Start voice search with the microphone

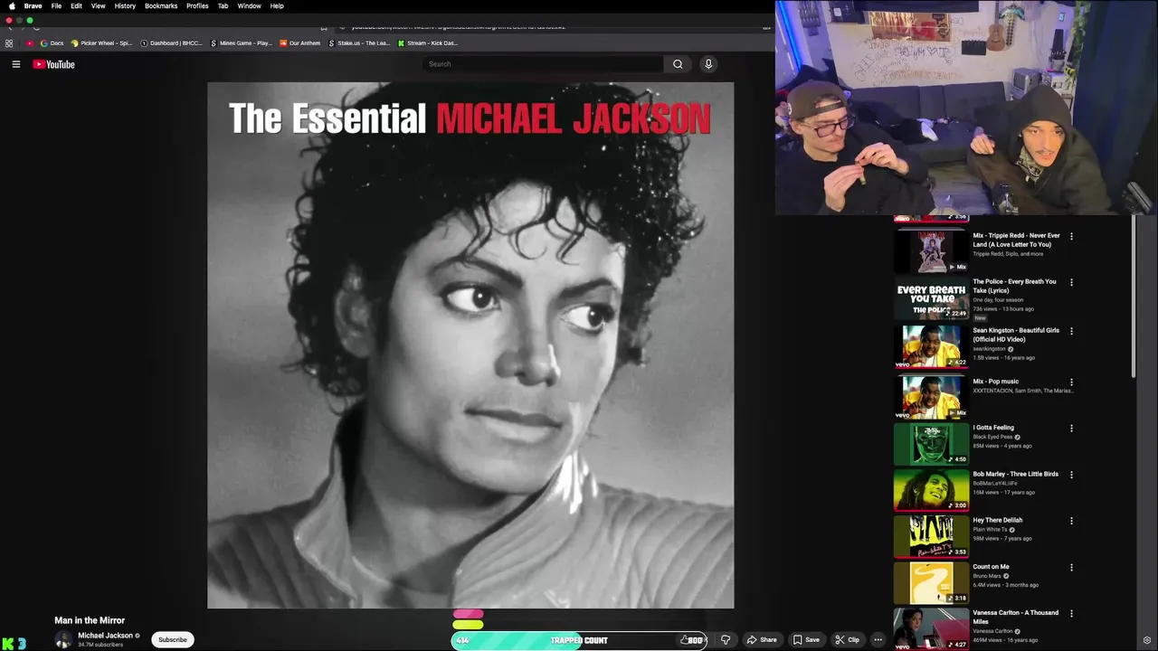click(708, 64)
